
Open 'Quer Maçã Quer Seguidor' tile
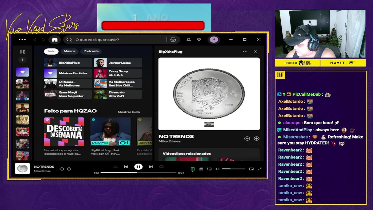click(68, 94)
